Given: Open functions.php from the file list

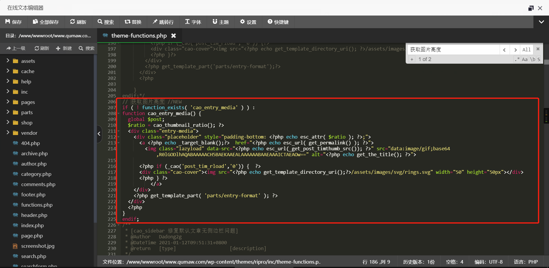Looking at the screenshot, I should 37,205.
